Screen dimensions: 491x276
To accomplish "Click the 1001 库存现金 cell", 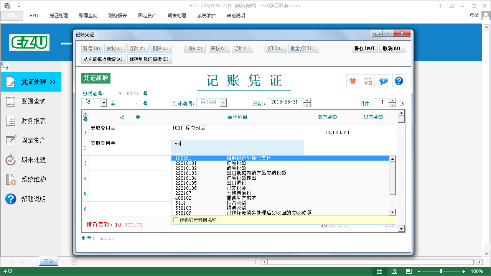I will [237, 132].
